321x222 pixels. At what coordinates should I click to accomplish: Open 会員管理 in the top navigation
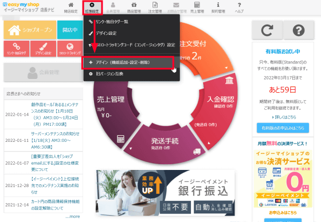pos(113,8)
